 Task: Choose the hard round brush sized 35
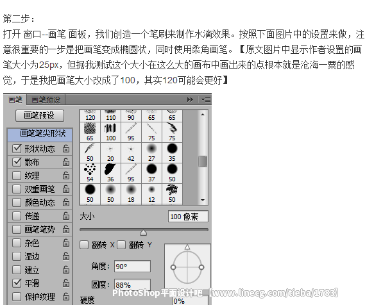(172, 152)
